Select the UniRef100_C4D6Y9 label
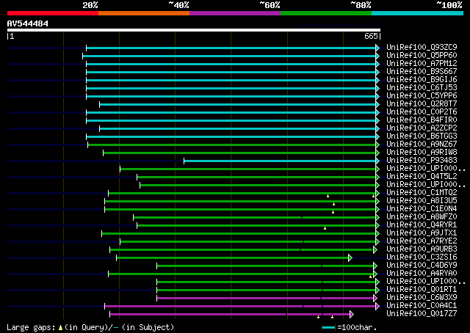470x333 pixels. (x=422, y=266)
